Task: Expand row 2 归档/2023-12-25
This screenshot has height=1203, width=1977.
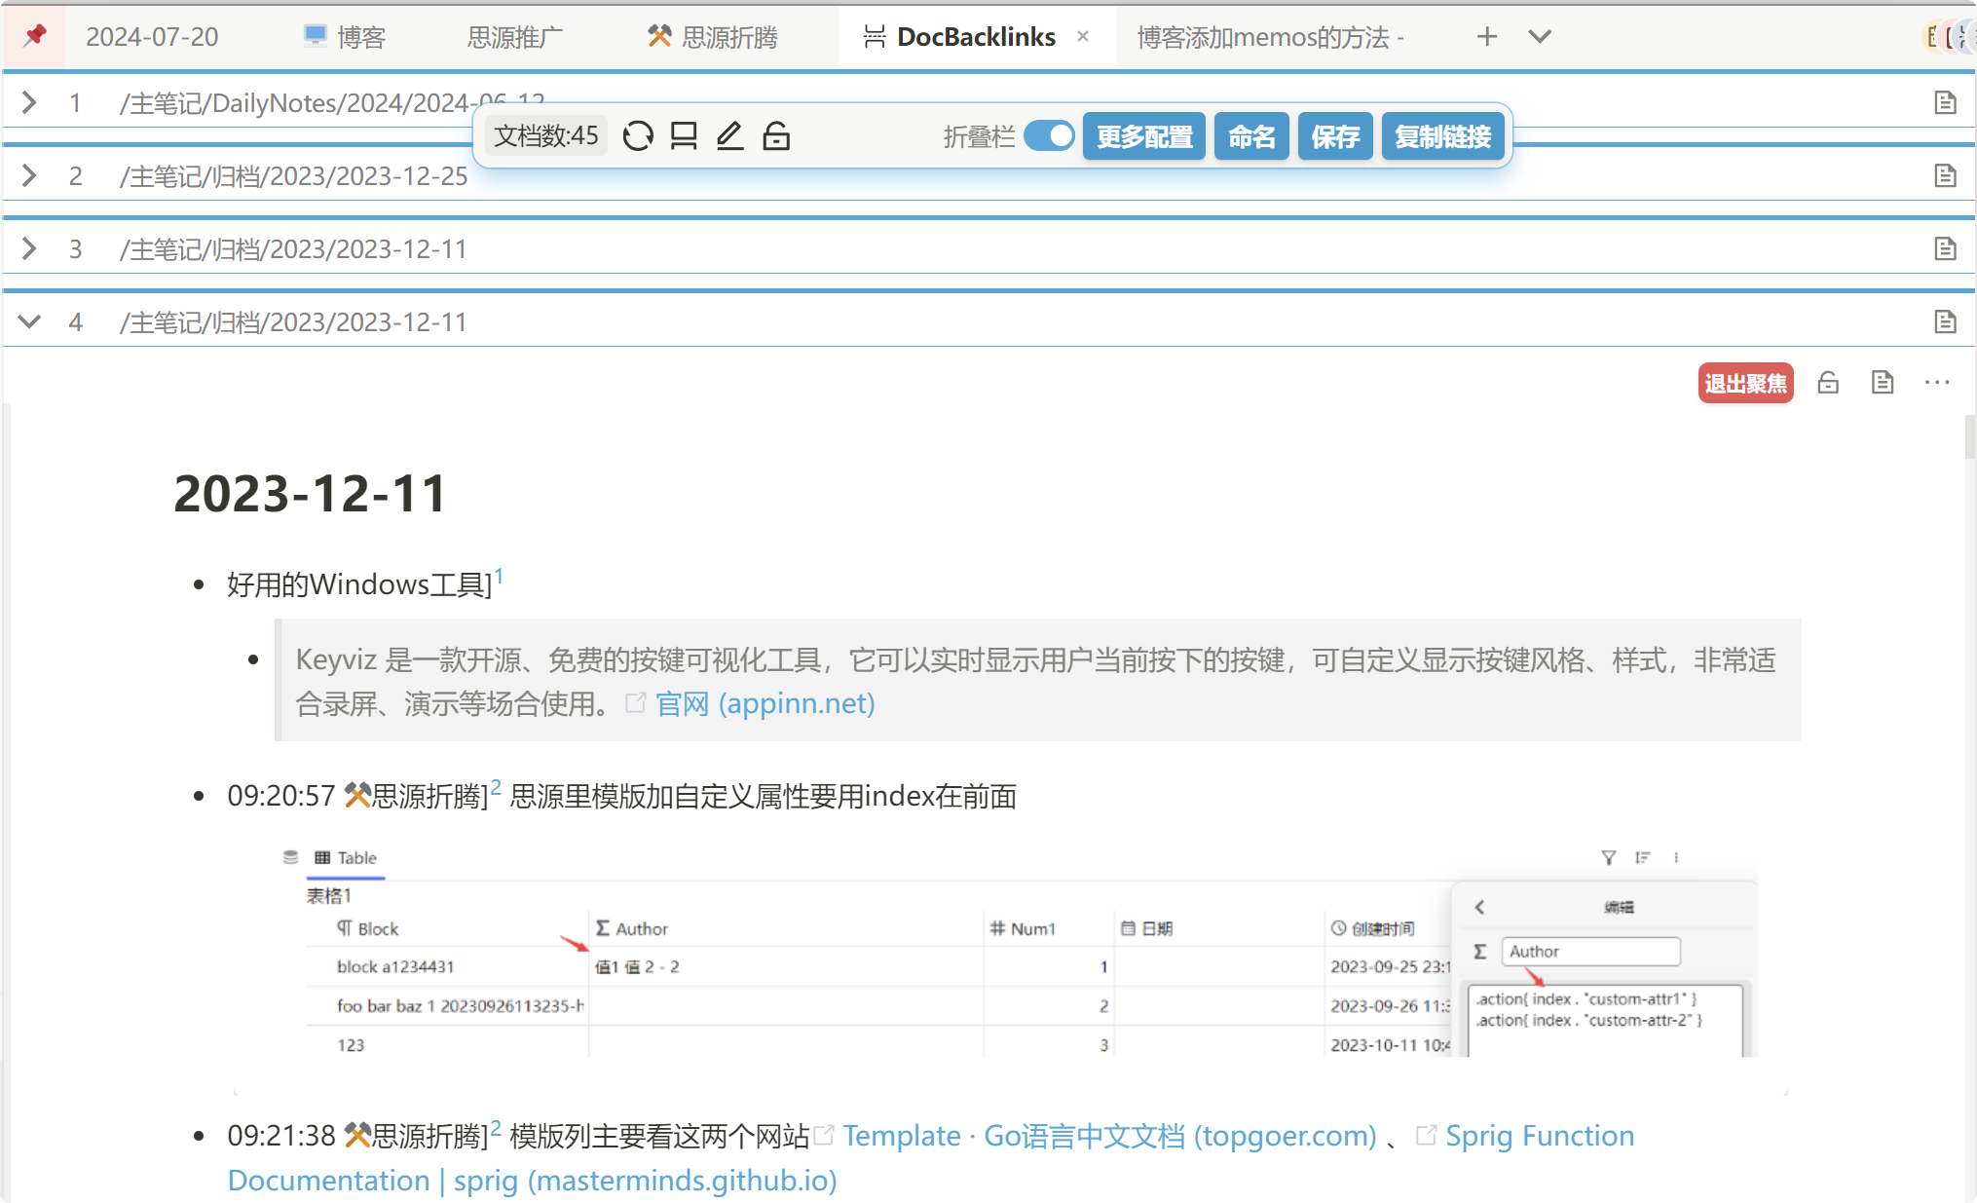Action: (x=29, y=176)
